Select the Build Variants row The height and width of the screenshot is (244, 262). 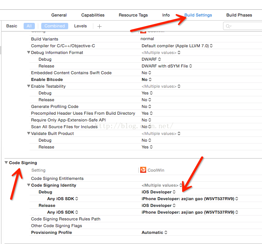(x=146, y=39)
